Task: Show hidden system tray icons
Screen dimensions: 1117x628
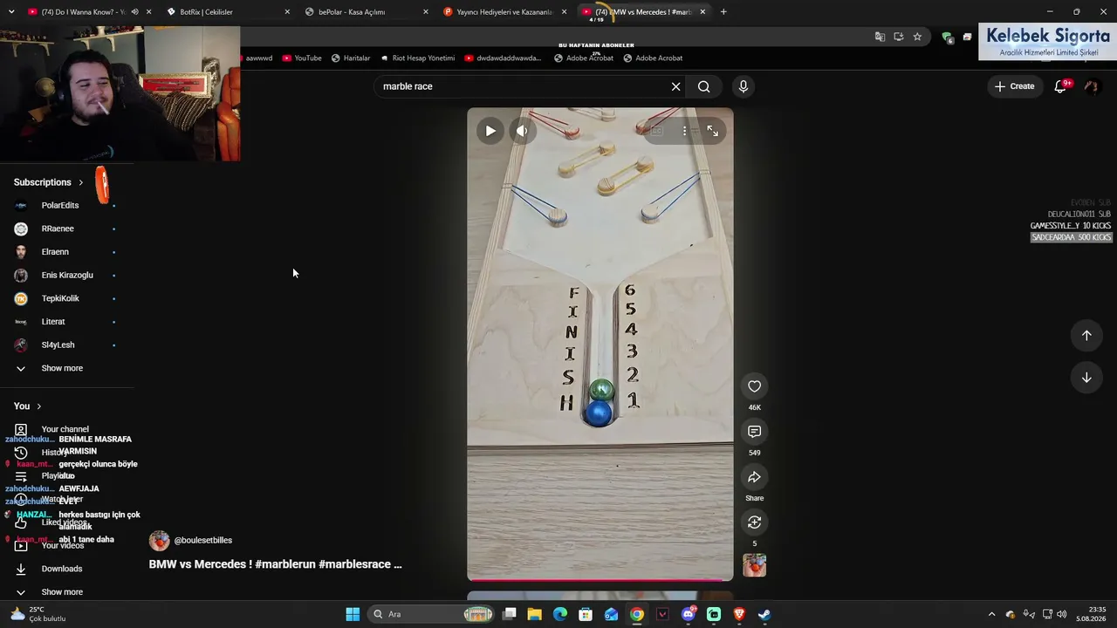Action: (991, 614)
